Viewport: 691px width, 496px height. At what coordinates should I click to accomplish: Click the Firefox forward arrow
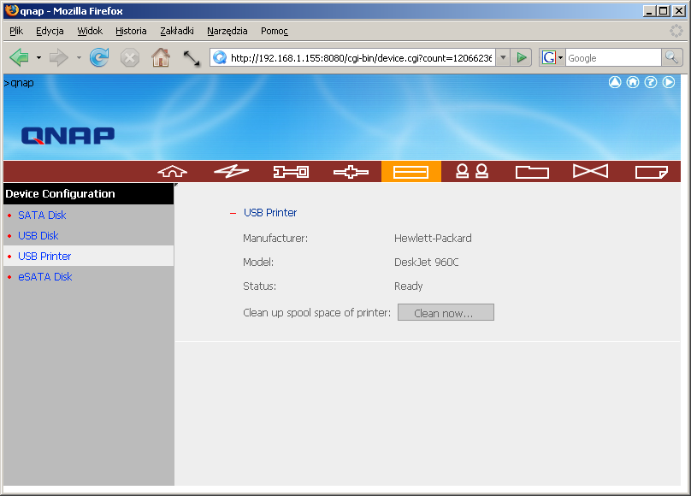59,57
